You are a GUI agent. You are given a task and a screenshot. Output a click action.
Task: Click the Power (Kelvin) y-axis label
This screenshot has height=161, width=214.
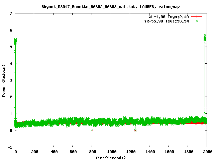[3, 81]
